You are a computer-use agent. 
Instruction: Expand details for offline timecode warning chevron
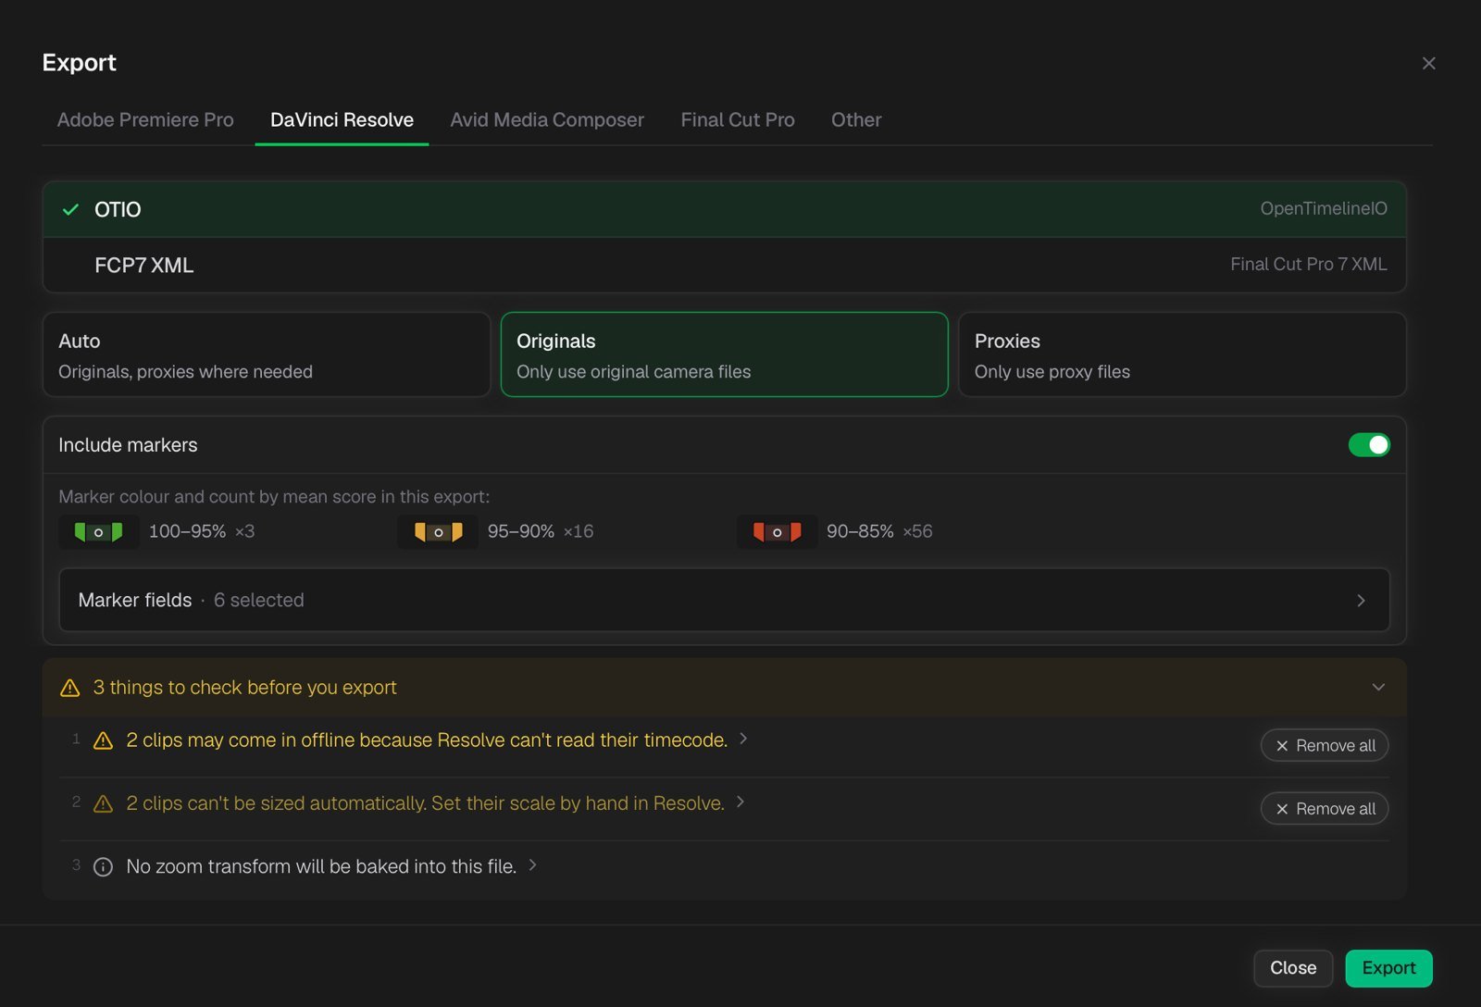click(743, 739)
